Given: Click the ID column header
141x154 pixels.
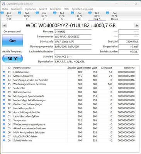Looking at the screenshot, I should point(9,68).
